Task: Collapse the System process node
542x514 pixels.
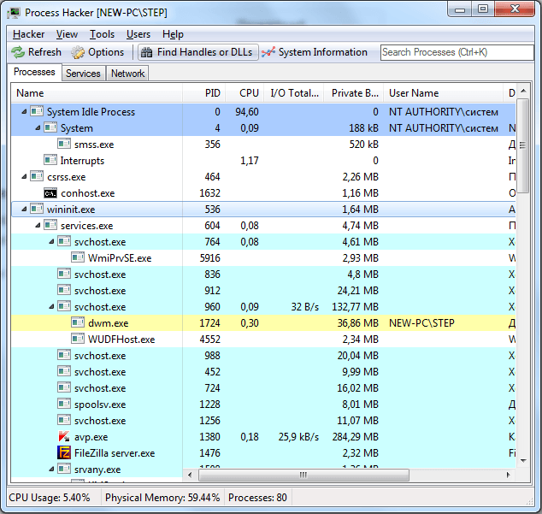Action: coord(38,128)
